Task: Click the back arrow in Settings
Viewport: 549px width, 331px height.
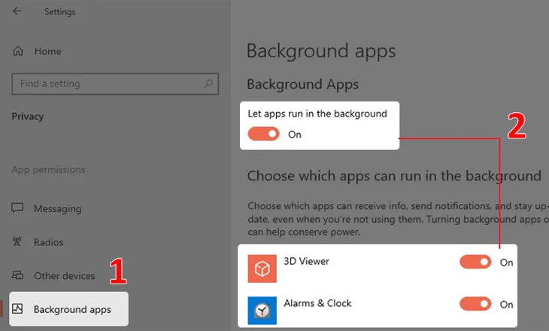Action: point(17,11)
